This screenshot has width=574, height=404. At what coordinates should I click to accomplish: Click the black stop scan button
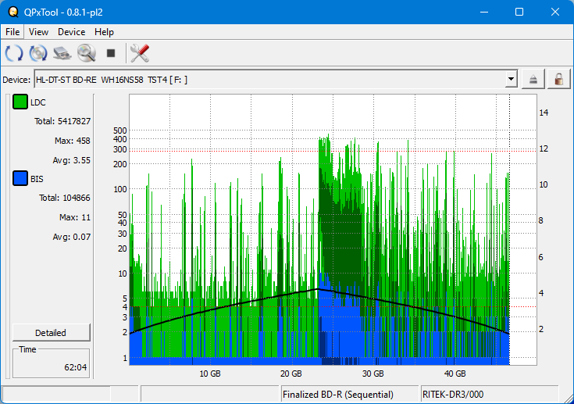[x=111, y=53]
